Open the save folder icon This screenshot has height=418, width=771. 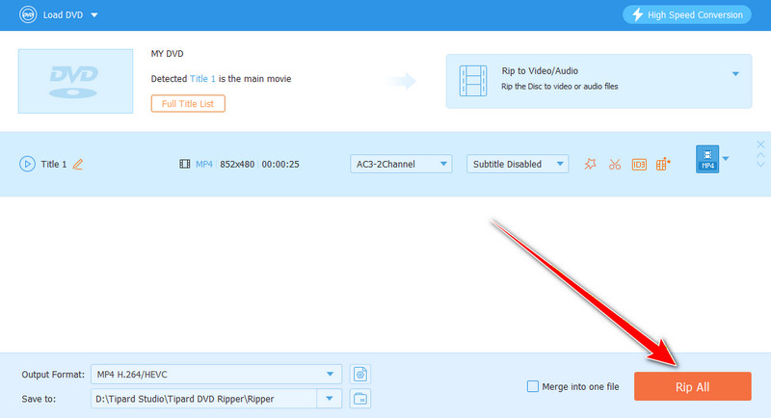click(x=360, y=398)
